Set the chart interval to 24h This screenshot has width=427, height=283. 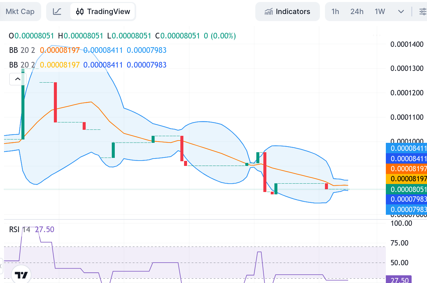[357, 12]
